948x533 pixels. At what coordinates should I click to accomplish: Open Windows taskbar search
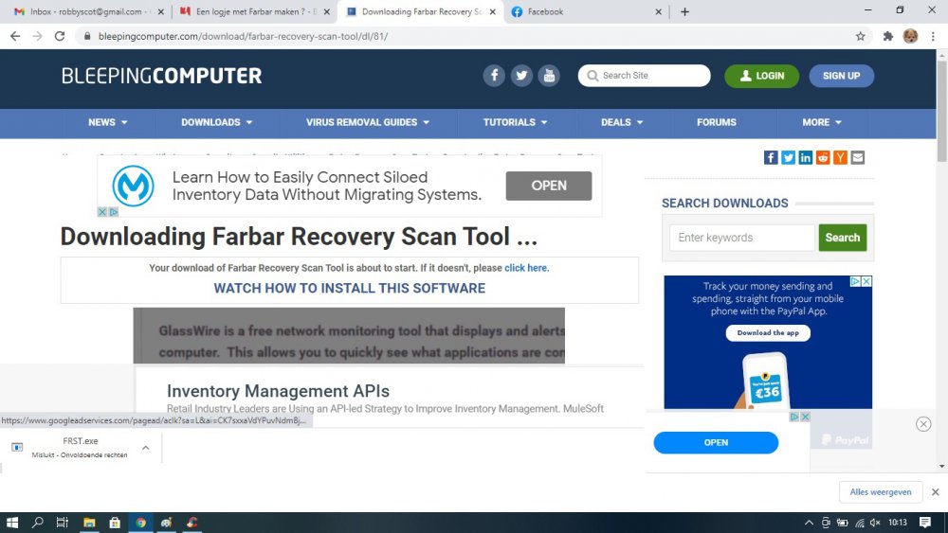tap(38, 523)
